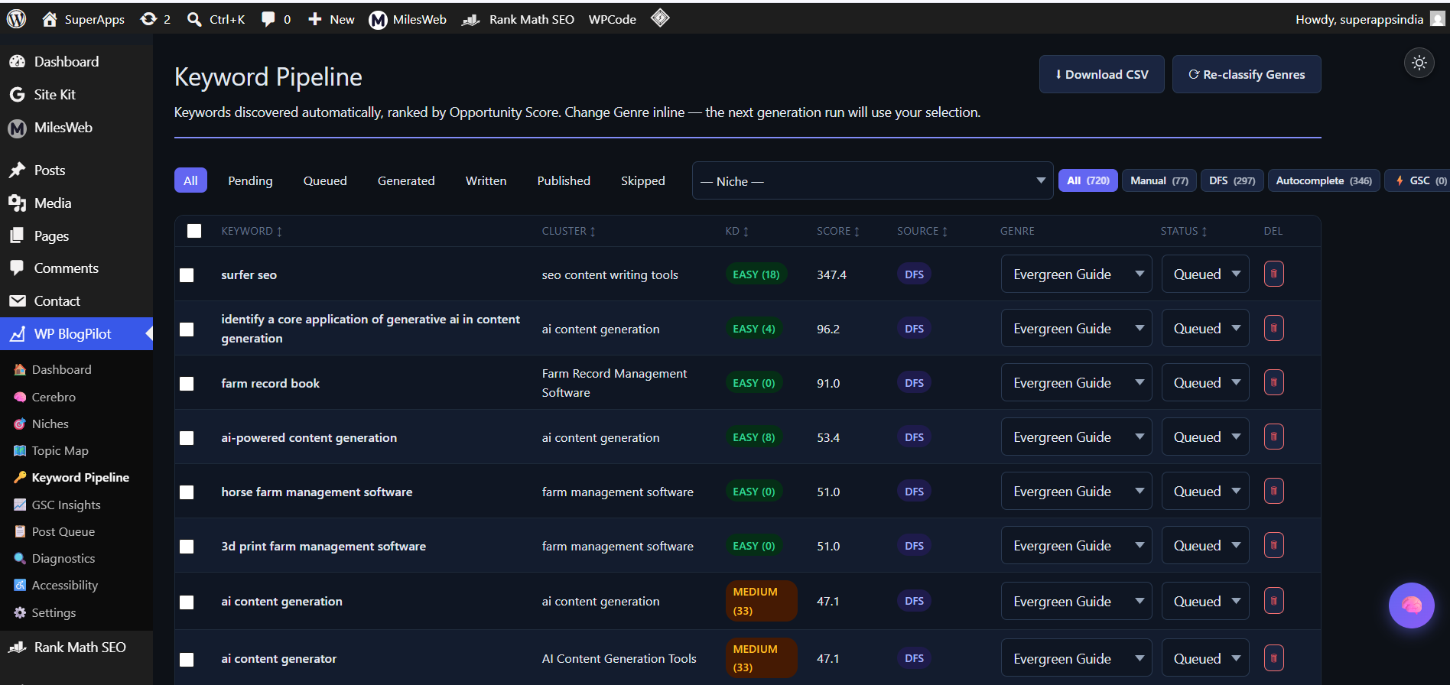Check the identify a core application row
The width and height of the screenshot is (1450, 685).
(x=187, y=330)
